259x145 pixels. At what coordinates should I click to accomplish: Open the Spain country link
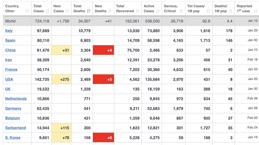tap(10, 41)
